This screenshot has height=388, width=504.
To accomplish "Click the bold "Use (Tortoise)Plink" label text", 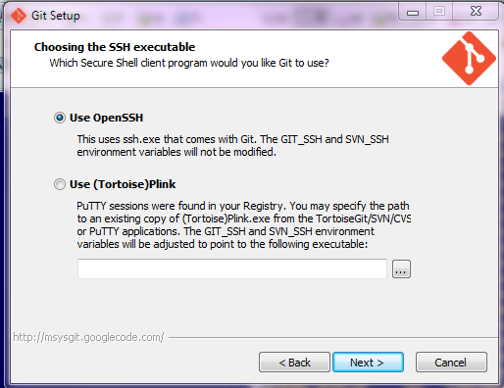I will (123, 184).
